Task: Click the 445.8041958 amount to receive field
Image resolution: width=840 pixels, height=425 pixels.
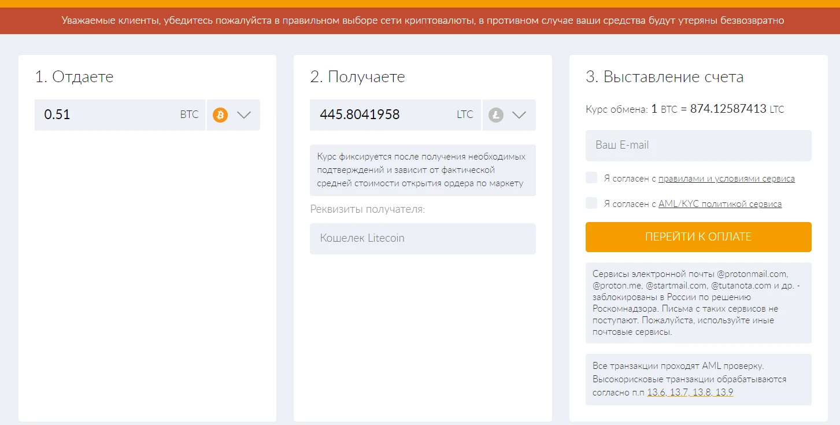Action: click(x=395, y=114)
